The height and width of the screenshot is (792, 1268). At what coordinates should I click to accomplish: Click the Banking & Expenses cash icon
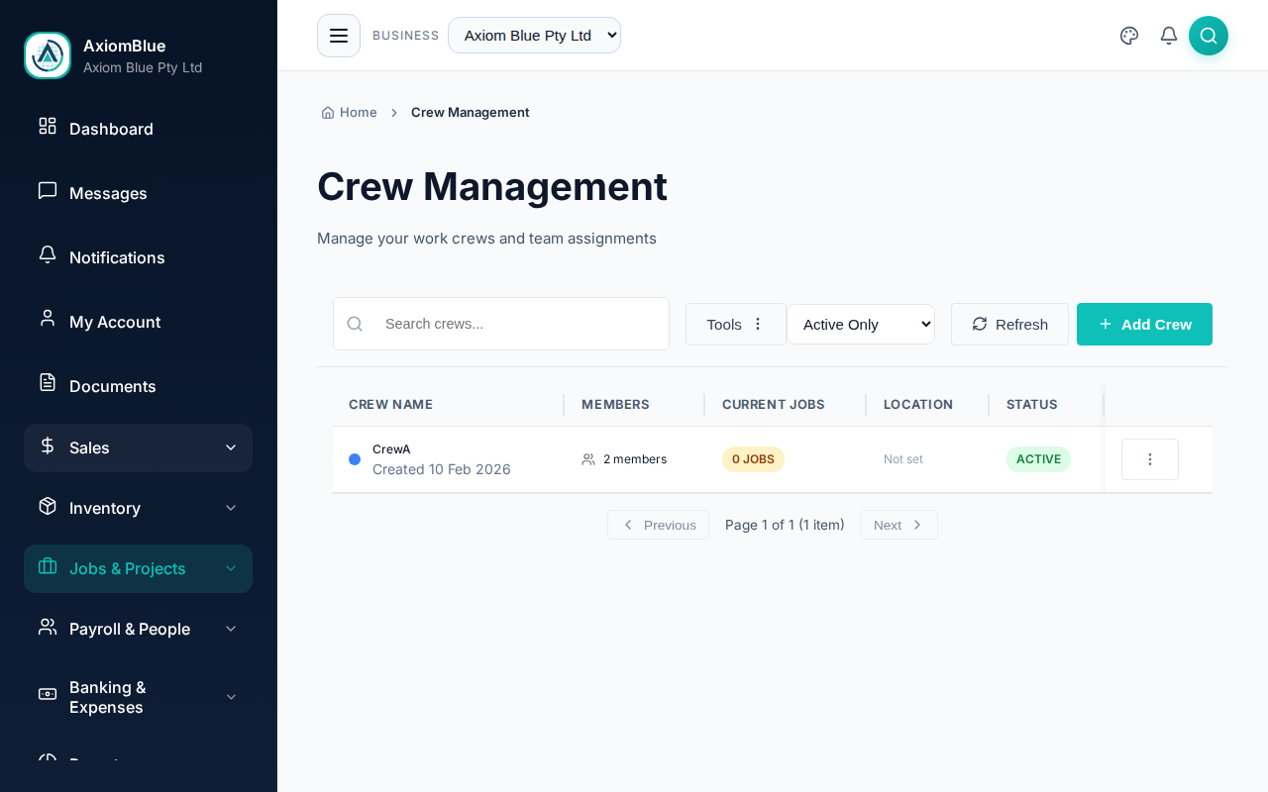click(48, 694)
